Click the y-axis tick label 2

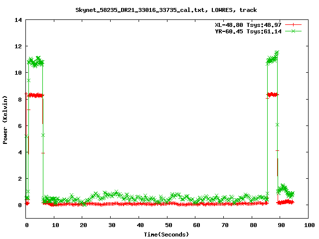[x=20, y=179]
